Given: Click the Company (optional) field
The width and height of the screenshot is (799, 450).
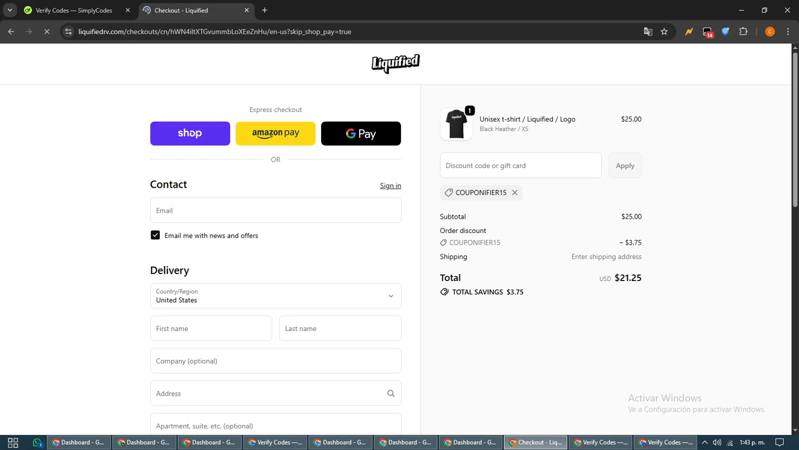Looking at the screenshot, I should coord(275,361).
